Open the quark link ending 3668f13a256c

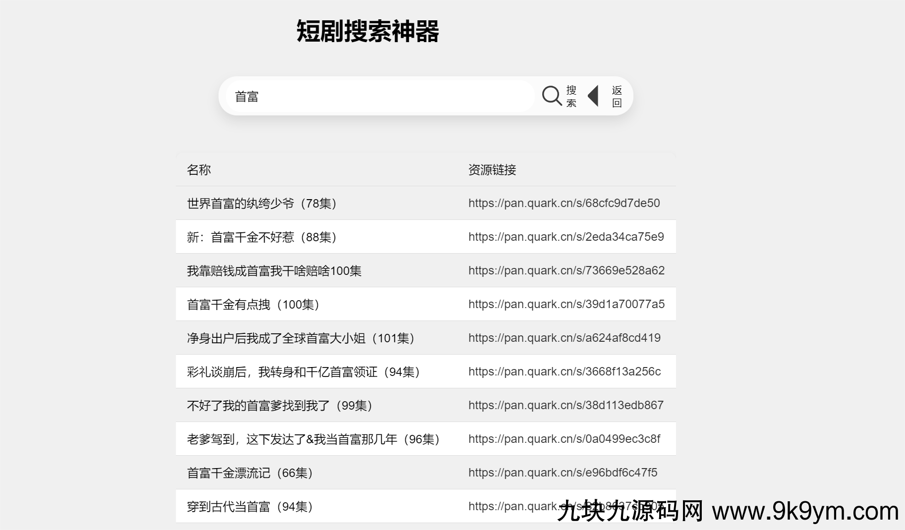564,371
